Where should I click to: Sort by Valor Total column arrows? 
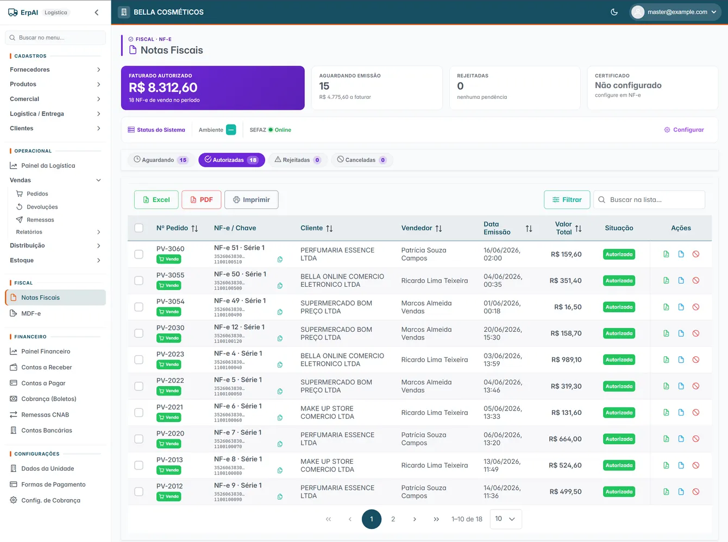pyautogui.click(x=578, y=229)
